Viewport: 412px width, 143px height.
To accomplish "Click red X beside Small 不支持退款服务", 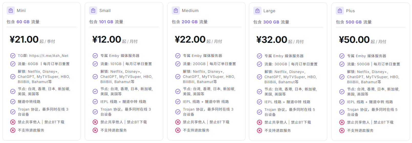I will click(95, 130).
